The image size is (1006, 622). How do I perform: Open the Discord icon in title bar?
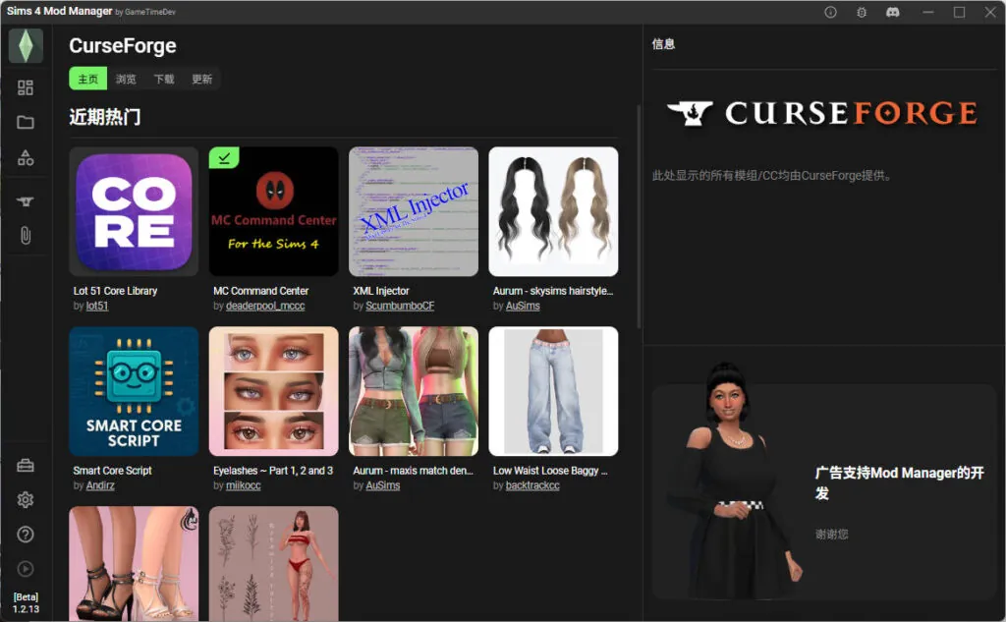(892, 12)
